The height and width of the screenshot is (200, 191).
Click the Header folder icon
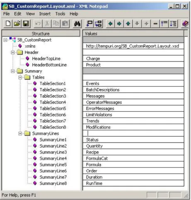point(20,52)
